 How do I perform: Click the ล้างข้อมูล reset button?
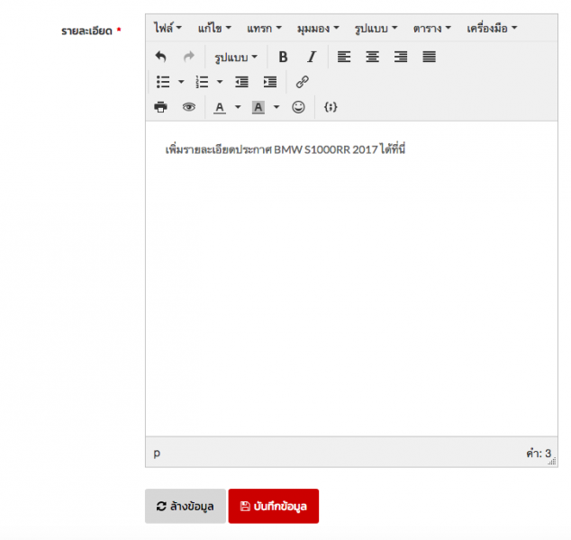(x=186, y=506)
